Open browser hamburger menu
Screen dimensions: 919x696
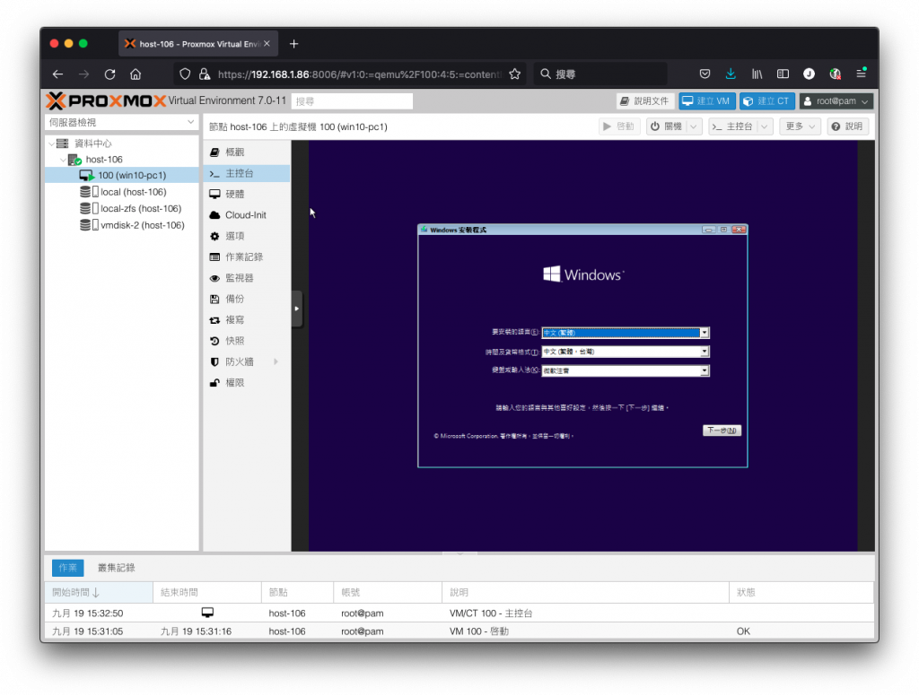[x=861, y=74]
